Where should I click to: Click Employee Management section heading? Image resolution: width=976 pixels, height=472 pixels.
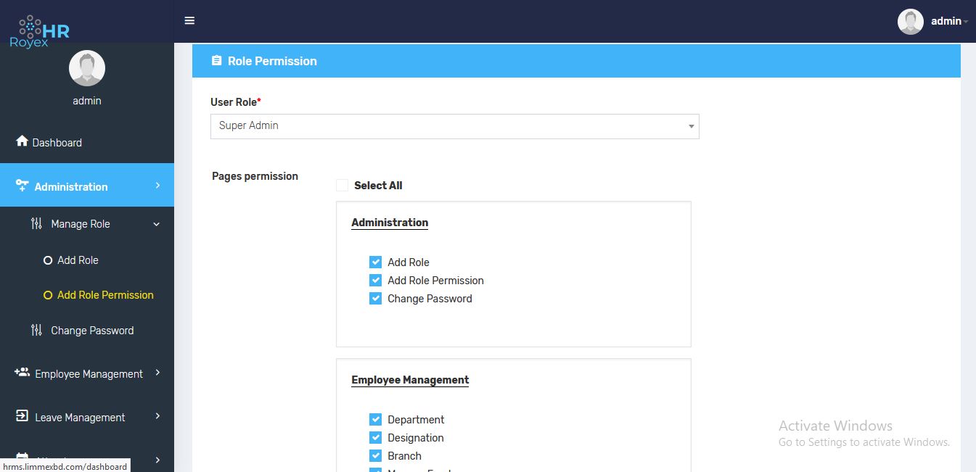point(410,380)
